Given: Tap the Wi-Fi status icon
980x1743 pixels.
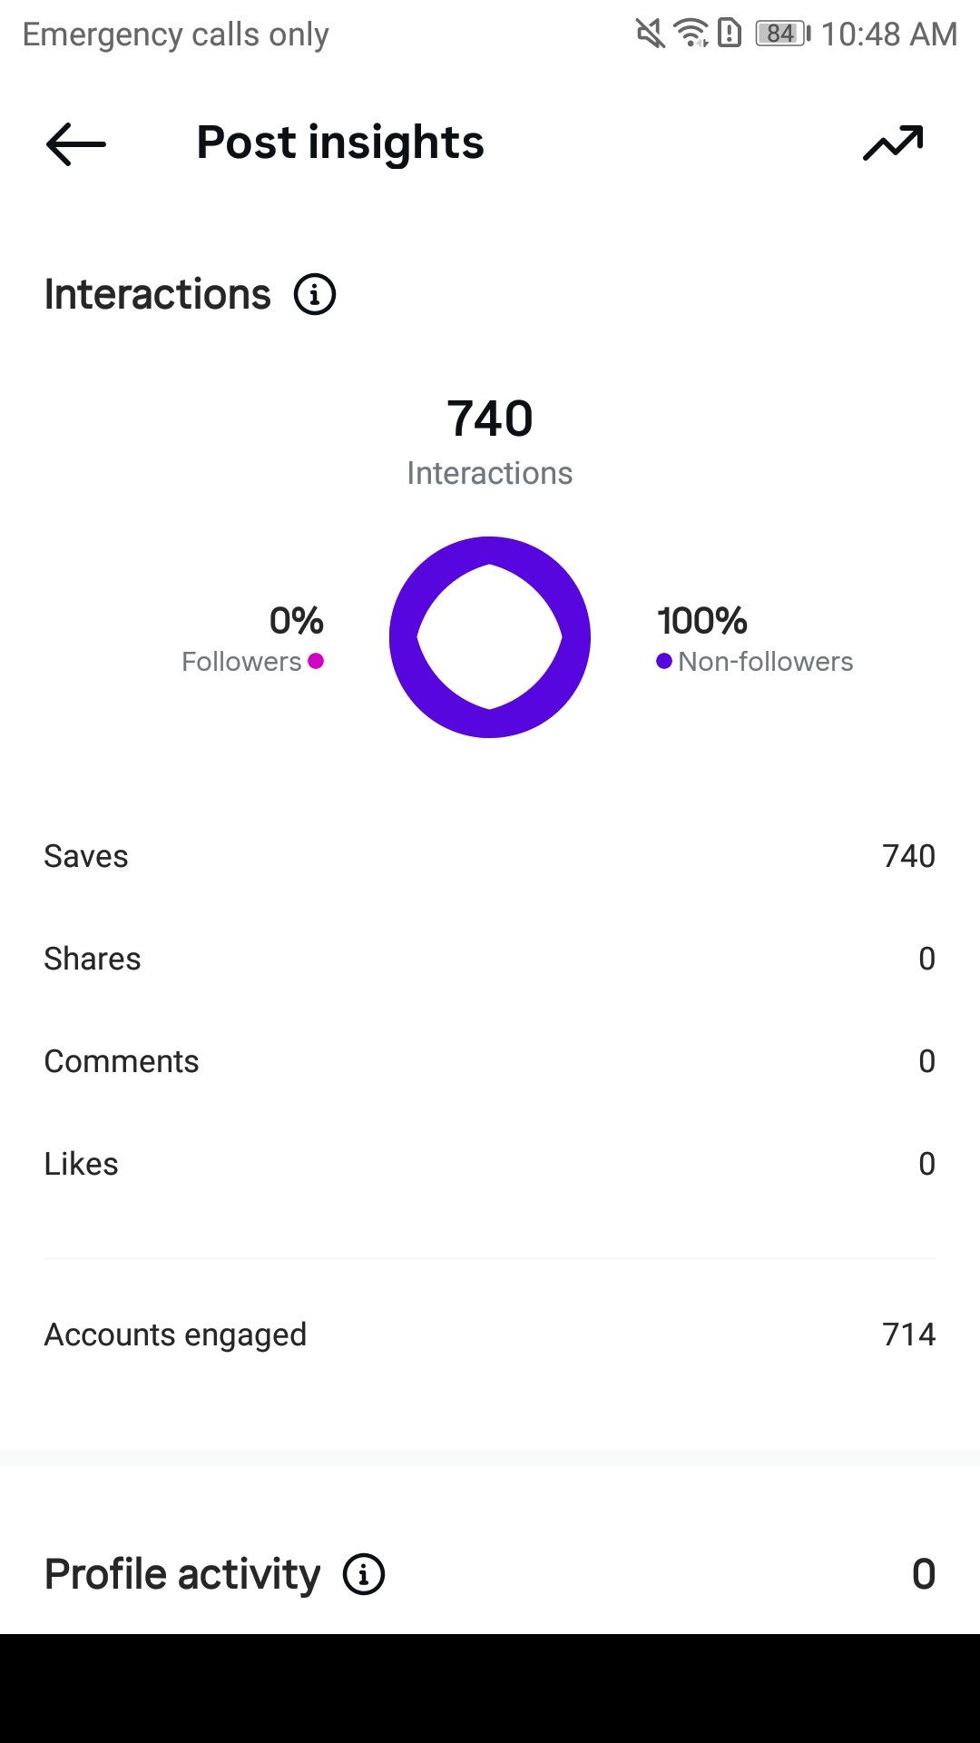Looking at the screenshot, I should point(691,34).
